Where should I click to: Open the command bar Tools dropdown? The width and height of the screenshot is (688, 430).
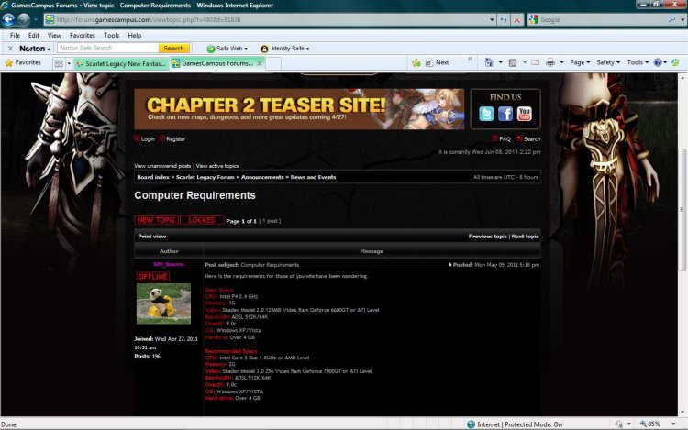tap(638, 62)
